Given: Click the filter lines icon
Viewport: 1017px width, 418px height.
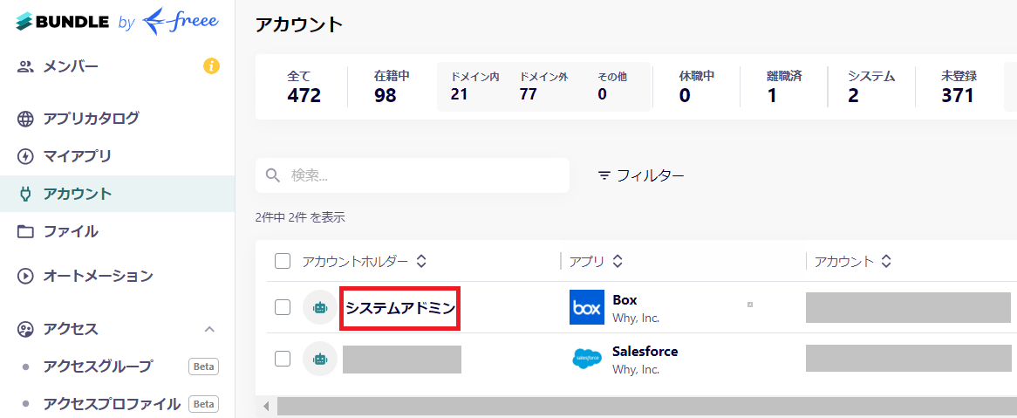Looking at the screenshot, I should [x=604, y=175].
